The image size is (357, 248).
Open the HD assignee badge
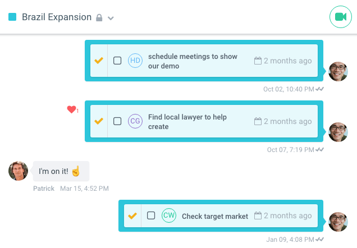pos(135,61)
